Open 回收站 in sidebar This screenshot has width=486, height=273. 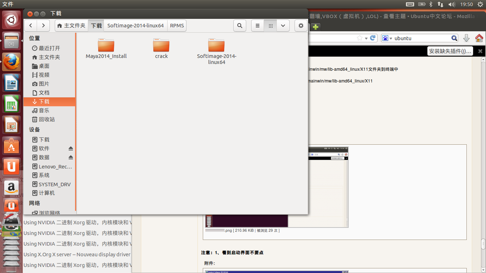pos(49,119)
